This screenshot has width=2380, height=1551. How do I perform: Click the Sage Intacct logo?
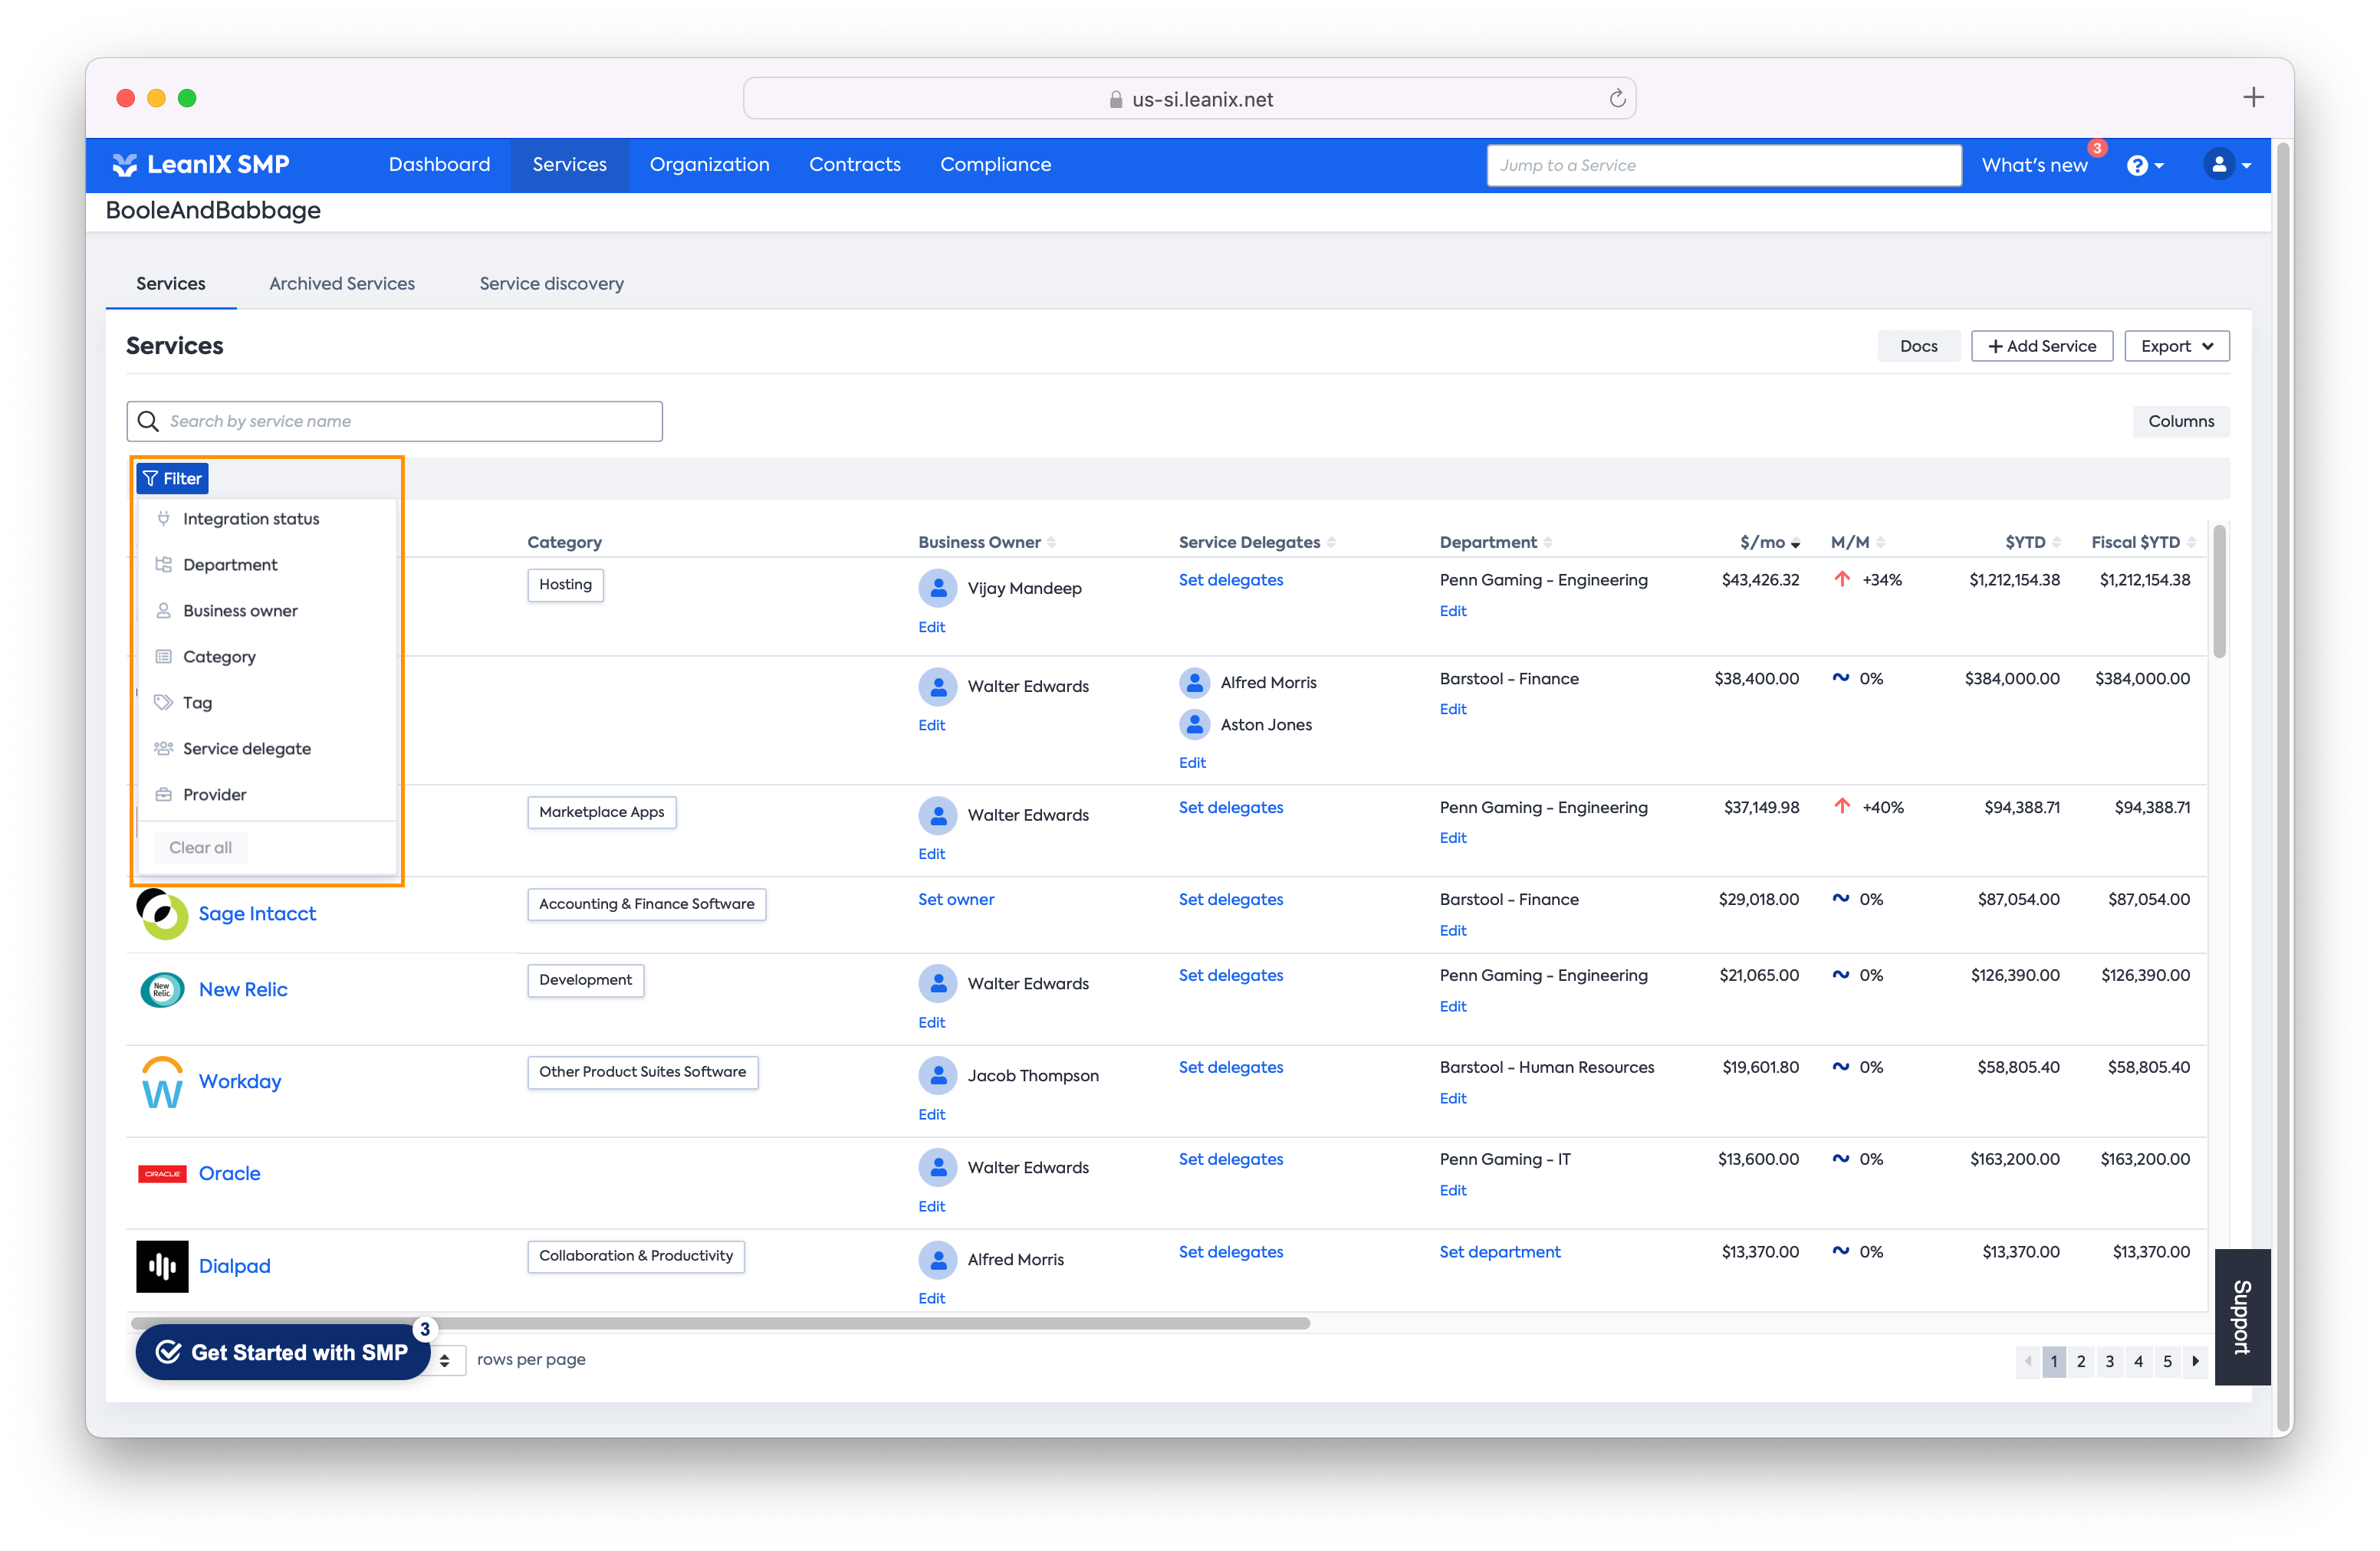[x=162, y=914]
